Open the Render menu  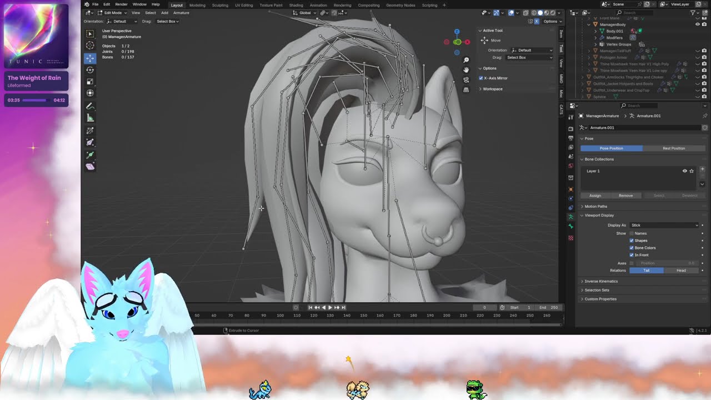121,4
